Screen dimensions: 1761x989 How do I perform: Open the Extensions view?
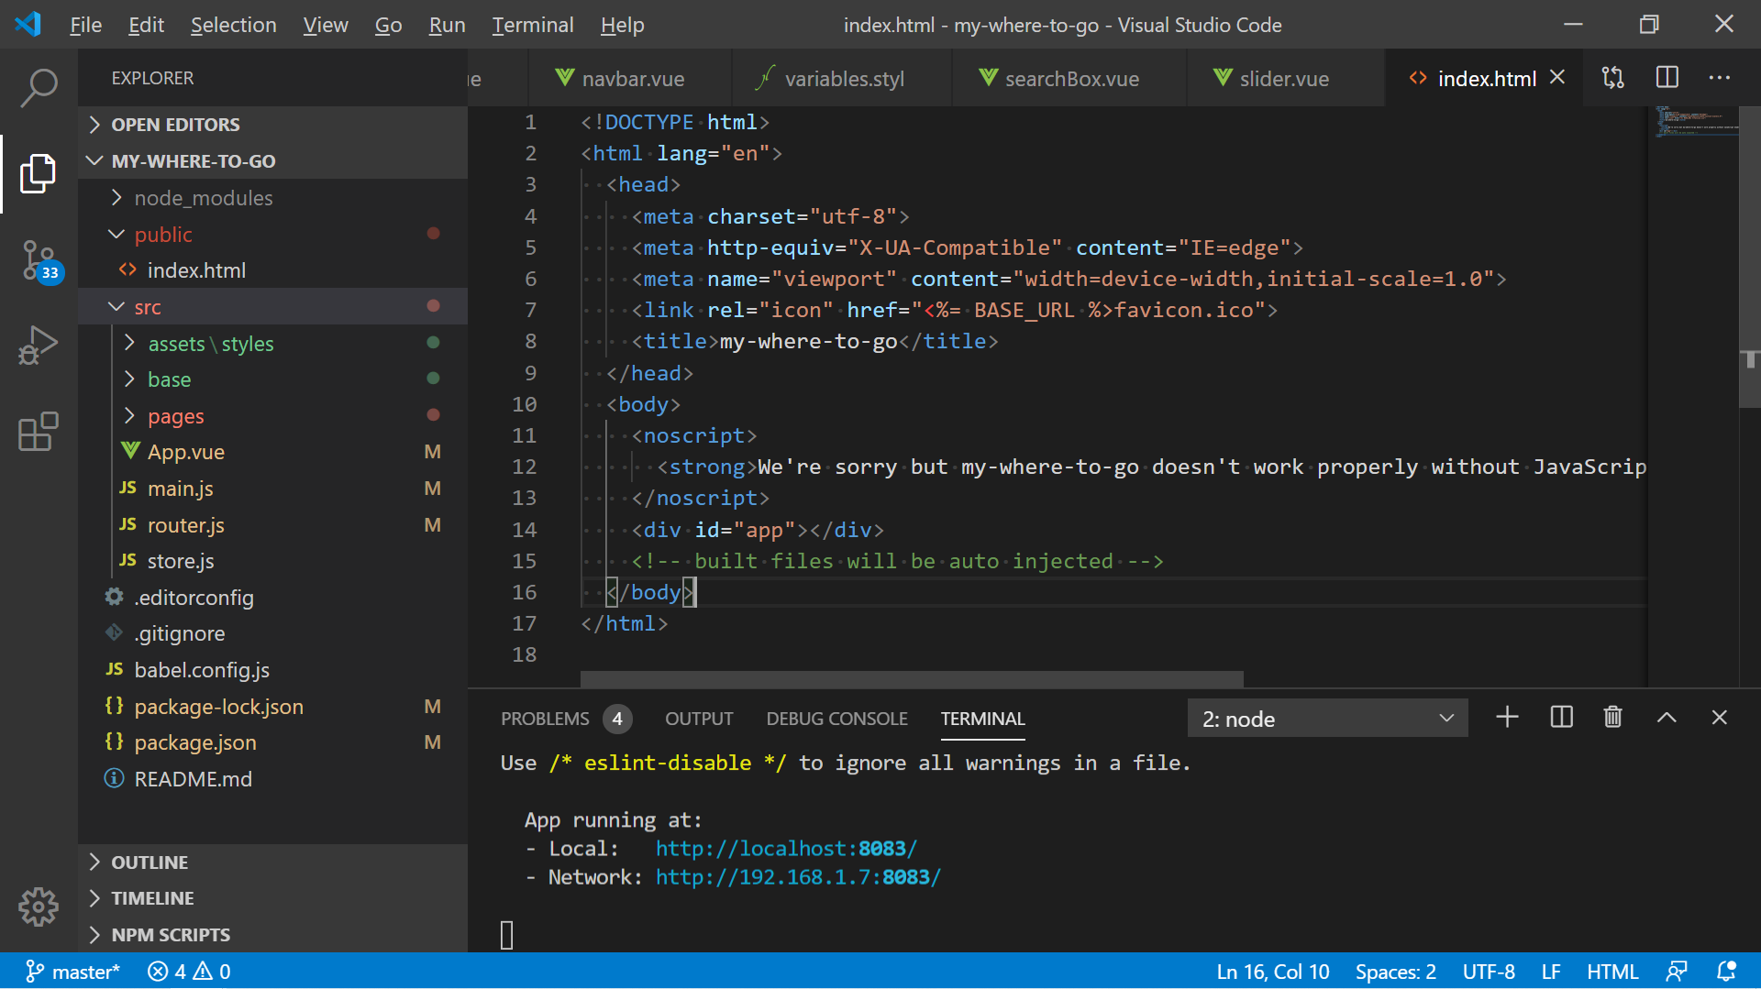click(39, 432)
